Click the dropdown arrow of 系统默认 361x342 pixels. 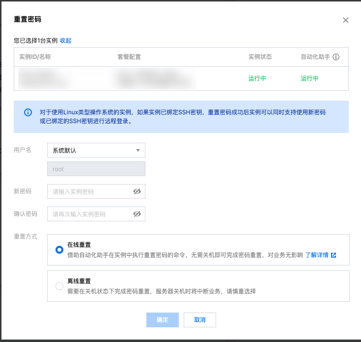(138, 150)
